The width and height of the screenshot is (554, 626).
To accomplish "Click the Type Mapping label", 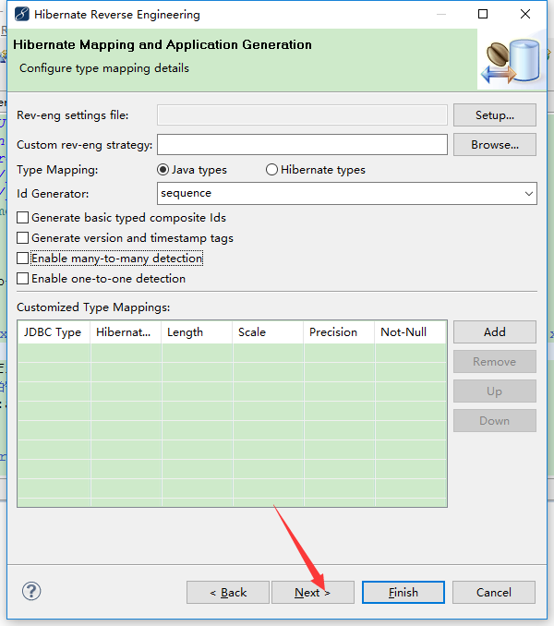I will (x=57, y=170).
